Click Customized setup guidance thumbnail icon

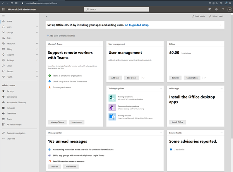pyautogui.click(x=112, y=107)
